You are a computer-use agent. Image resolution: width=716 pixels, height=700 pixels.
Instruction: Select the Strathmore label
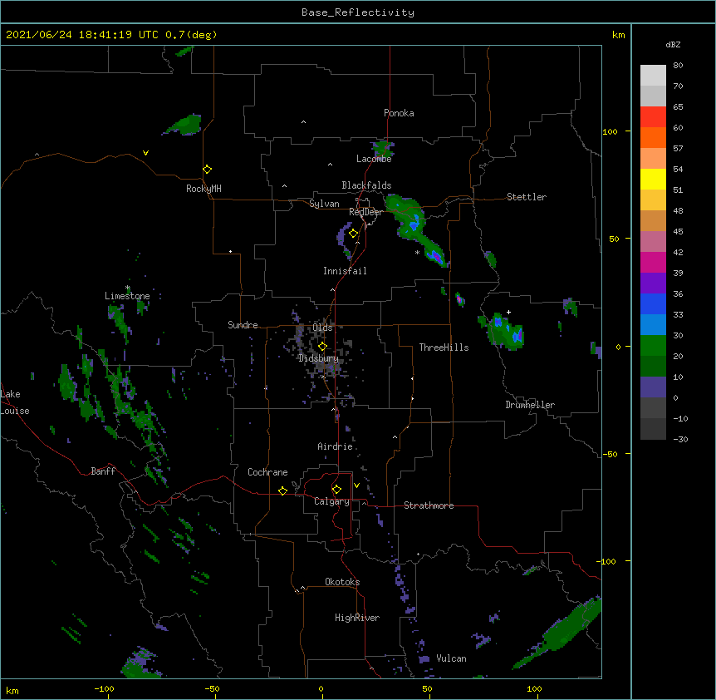429,505
